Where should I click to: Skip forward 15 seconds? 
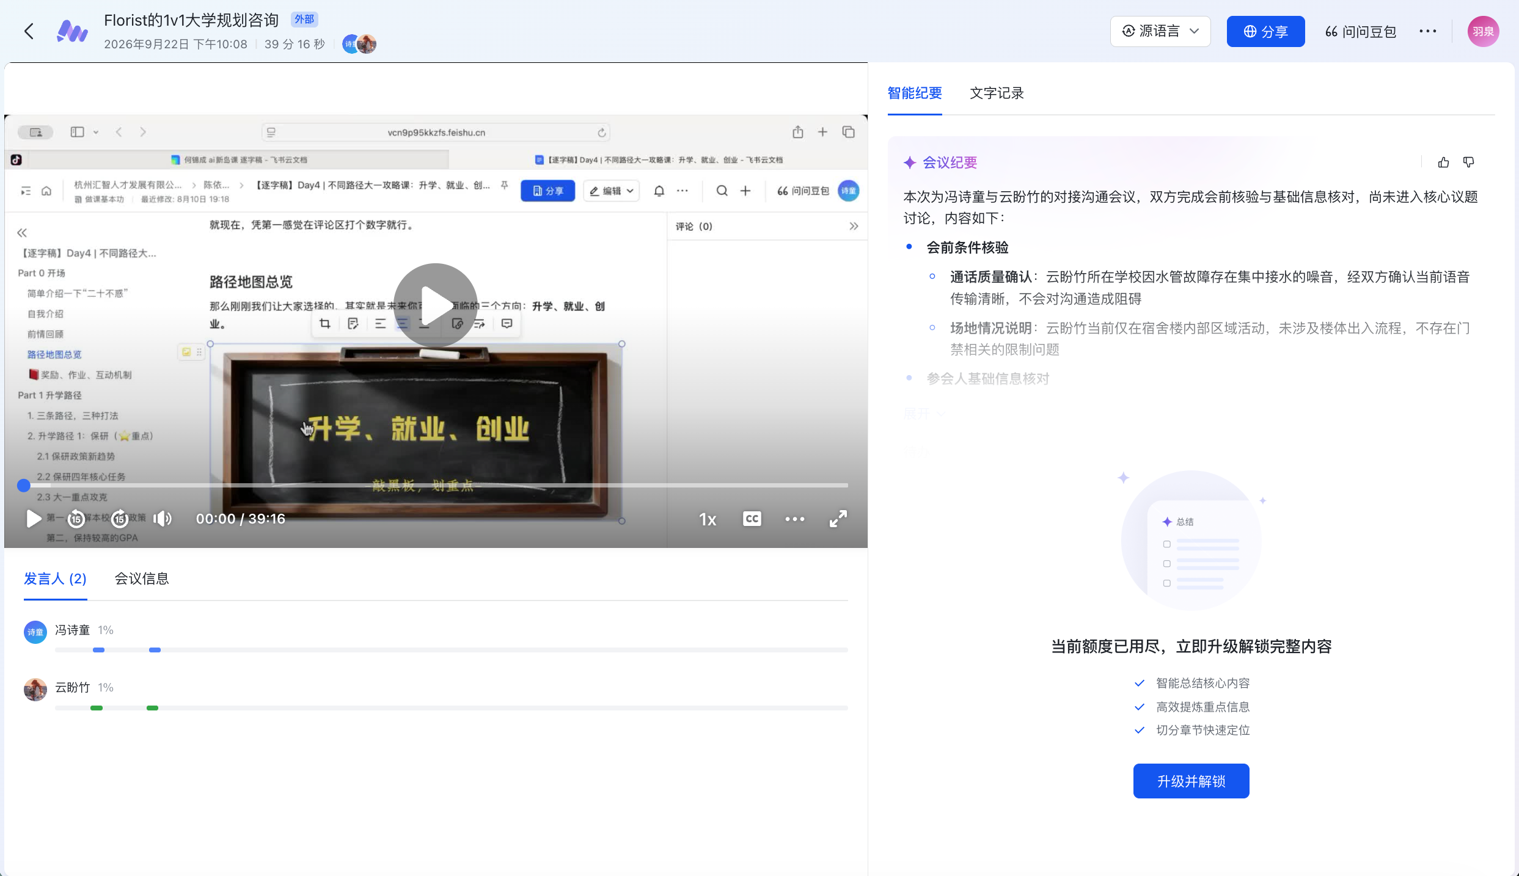[120, 519]
